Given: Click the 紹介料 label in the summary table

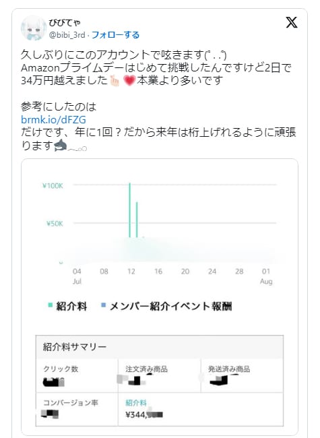Looking at the screenshot, I should pos(136,402).
